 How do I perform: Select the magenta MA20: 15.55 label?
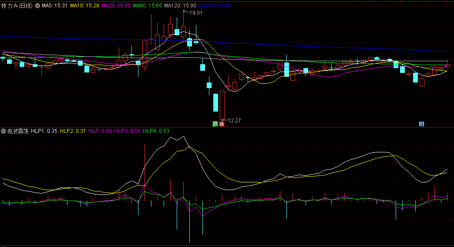(116, 6)
